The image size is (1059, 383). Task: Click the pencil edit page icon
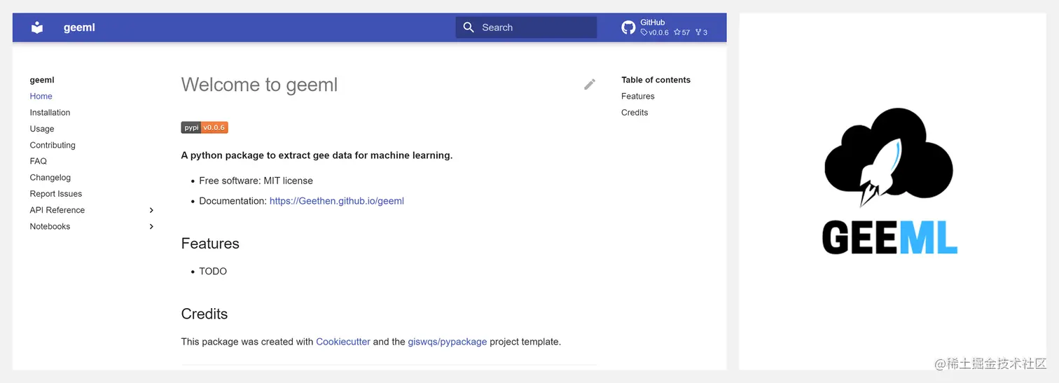pos(590,84)
